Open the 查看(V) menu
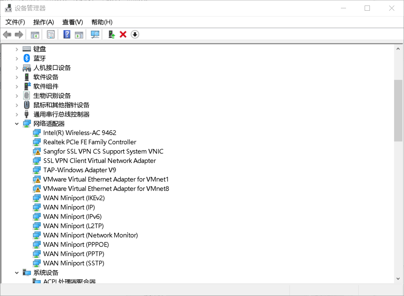The width and height of the screenshot is (404, 296). click(72, 22)
